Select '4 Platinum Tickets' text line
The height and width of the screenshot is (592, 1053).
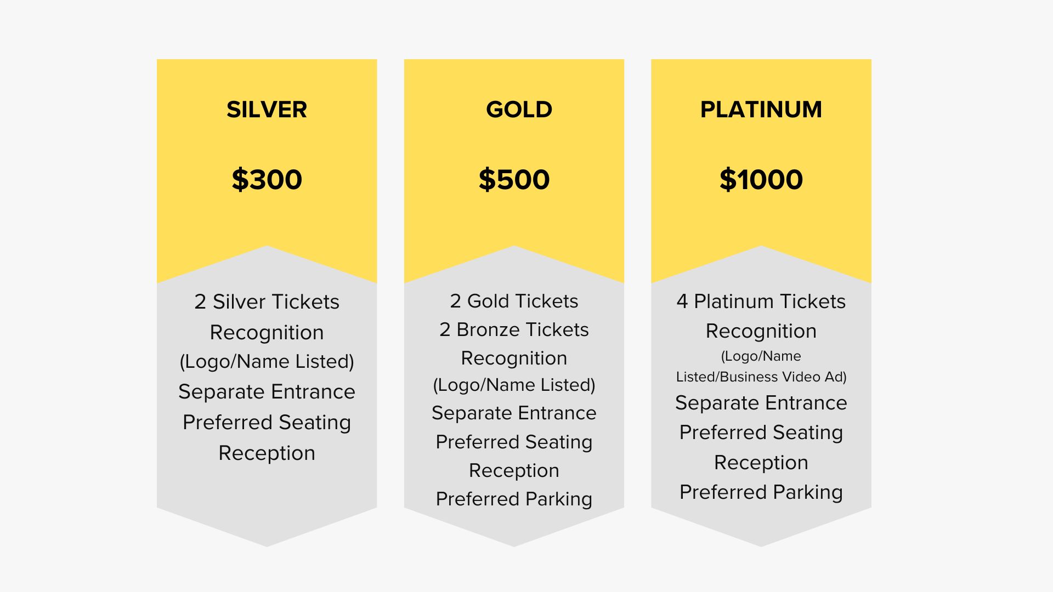pyautogui.click(x=761, y=301)
